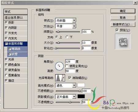Expand the 样式 内斜面 dropdown
138x112 pixels.
(x=66, y=21)
